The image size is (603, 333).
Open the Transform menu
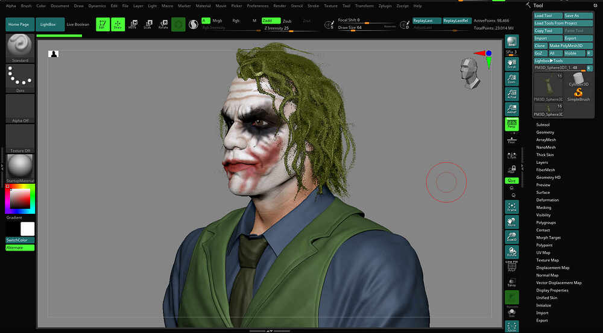click(x=364, y=6)
